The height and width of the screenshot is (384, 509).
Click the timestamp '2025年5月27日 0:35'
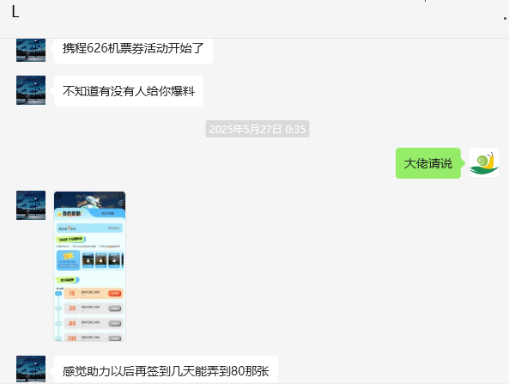[x=258, y=129]
